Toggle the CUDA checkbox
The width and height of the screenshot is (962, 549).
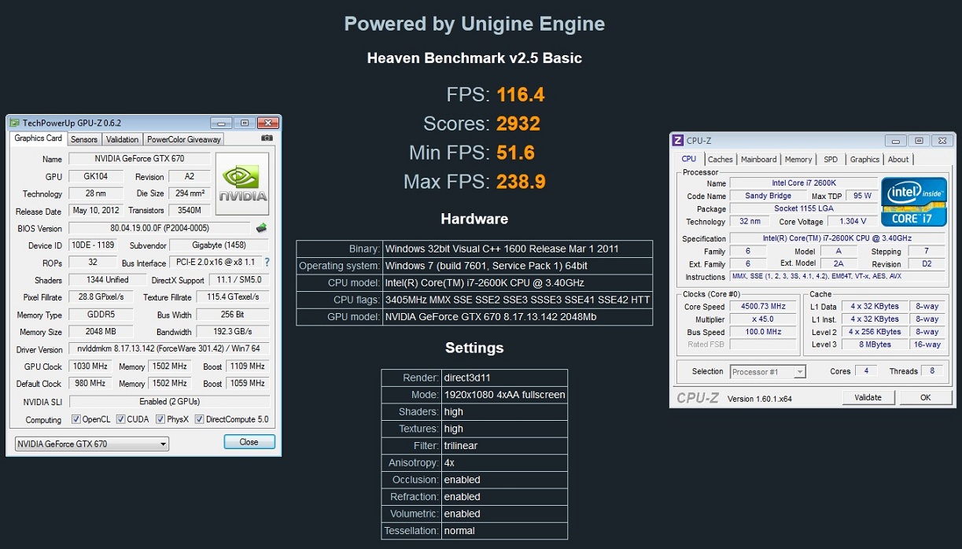pos(120,419)
